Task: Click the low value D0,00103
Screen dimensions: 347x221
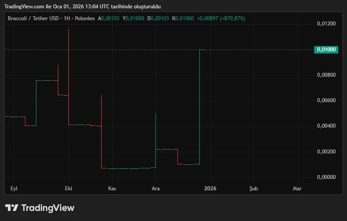Action: pos(159,18)
